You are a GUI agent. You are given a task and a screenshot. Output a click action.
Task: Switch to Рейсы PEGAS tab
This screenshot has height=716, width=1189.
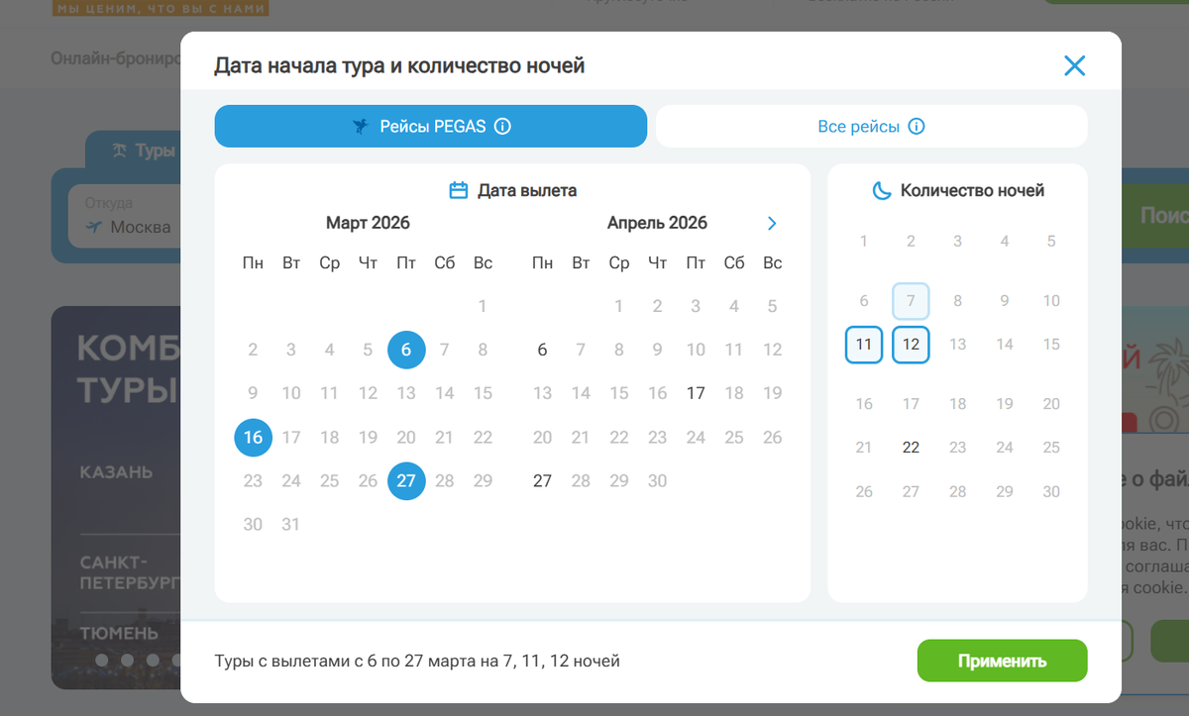tap(431, 127)
